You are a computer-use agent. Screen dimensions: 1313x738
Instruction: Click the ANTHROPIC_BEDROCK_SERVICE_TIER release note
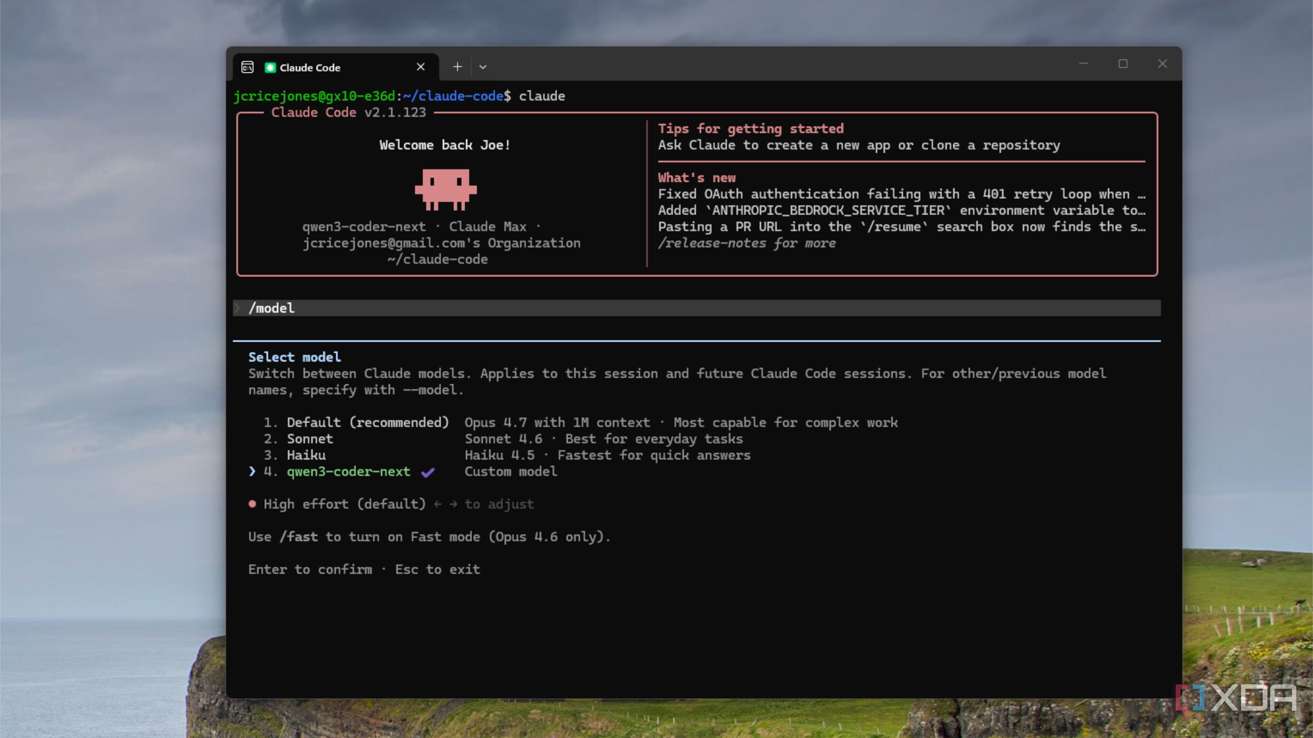pos(901,210)
